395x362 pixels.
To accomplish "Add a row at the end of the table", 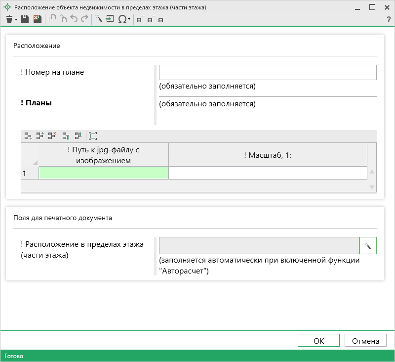I will click(28, 136).
